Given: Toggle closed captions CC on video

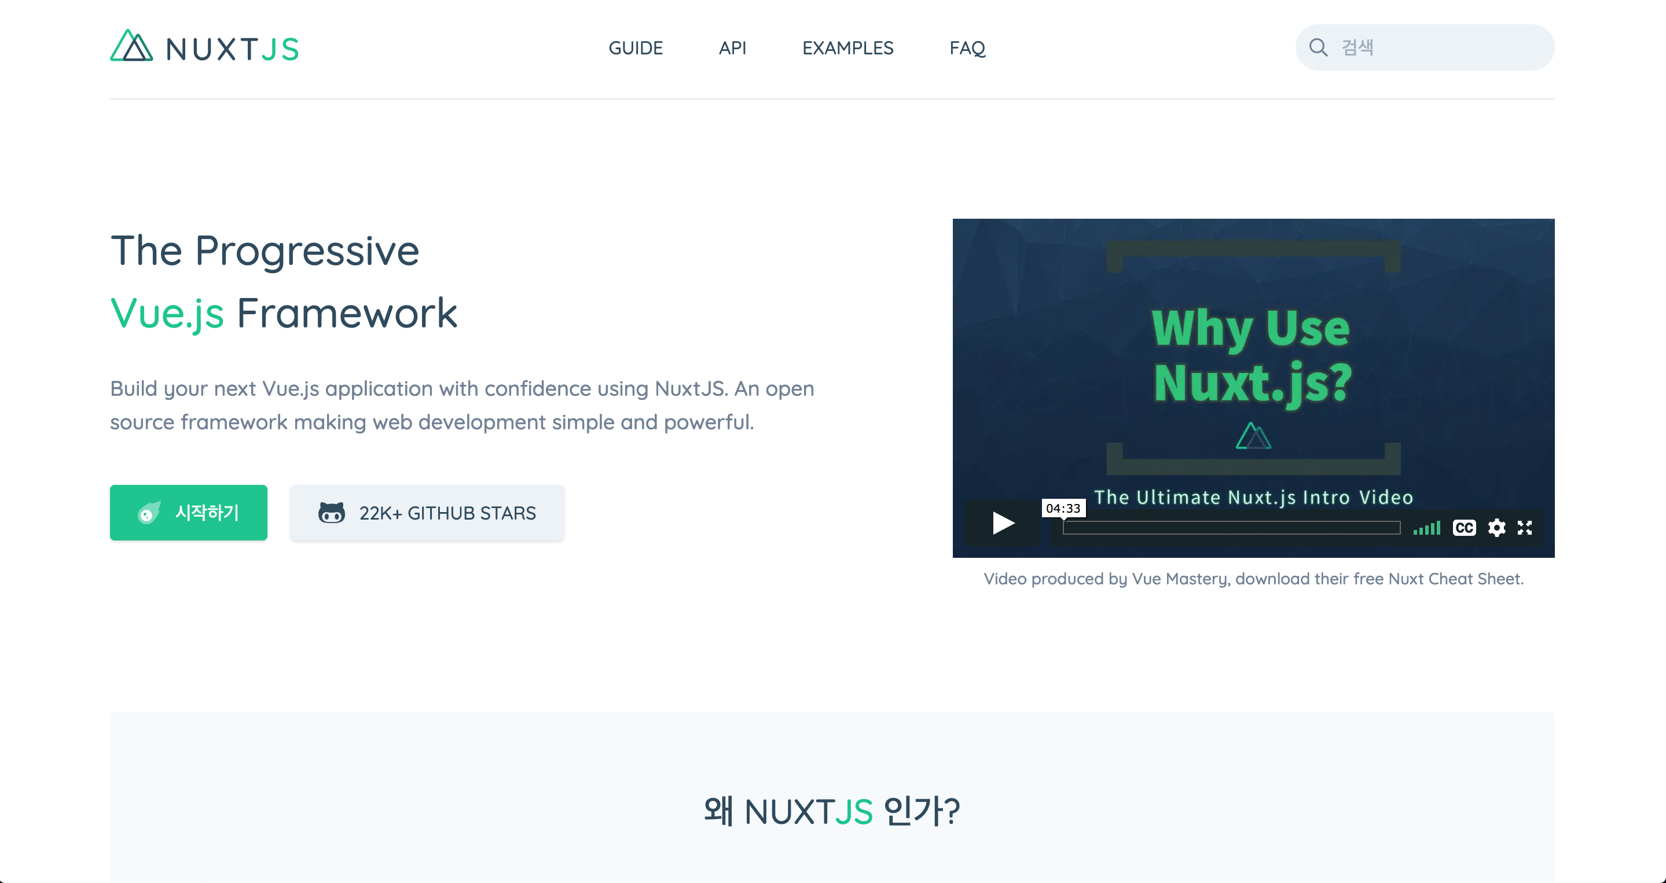Looking at the screenshot, I should click(x=1464, y=528).
